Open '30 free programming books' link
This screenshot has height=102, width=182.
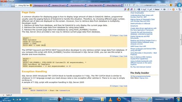coord(140,76)
